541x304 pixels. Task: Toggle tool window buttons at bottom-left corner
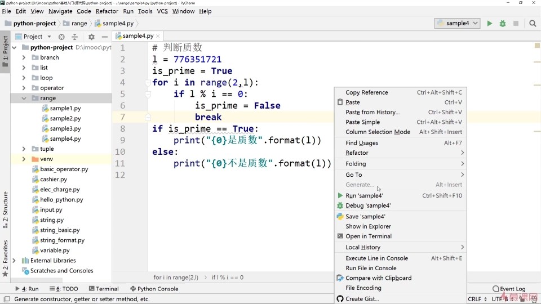pos(7,299)
